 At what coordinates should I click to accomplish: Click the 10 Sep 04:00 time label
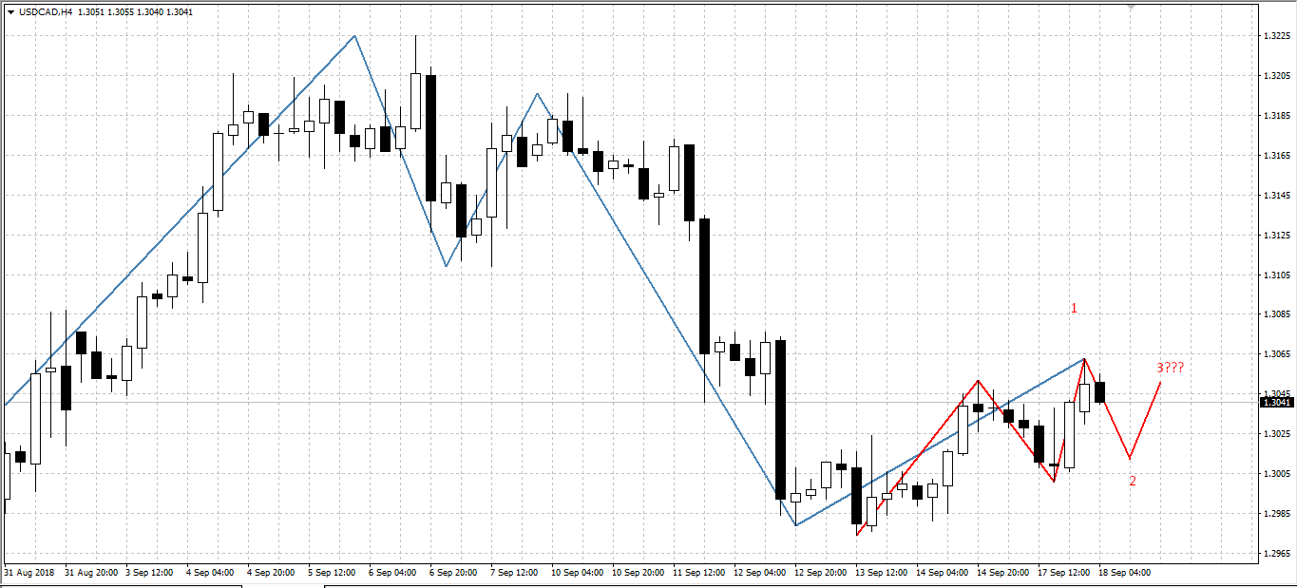click(578, 573)
